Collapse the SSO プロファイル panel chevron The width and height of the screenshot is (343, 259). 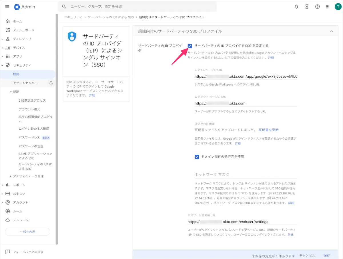[332, 31]
